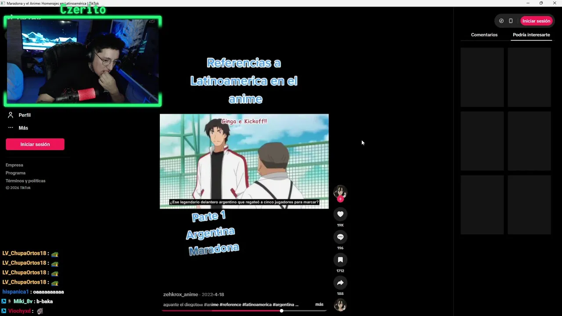Image resolution: width=562 pixels, height=316 pixels.
Task: Click the 188 shares count
Action: point(340,294)
